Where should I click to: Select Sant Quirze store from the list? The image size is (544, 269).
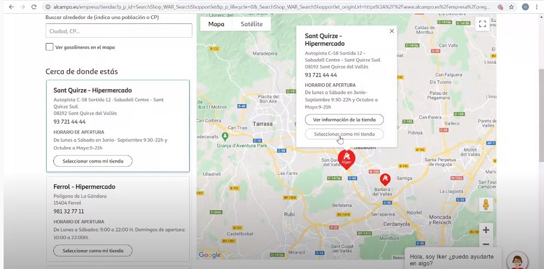point(92,161)
